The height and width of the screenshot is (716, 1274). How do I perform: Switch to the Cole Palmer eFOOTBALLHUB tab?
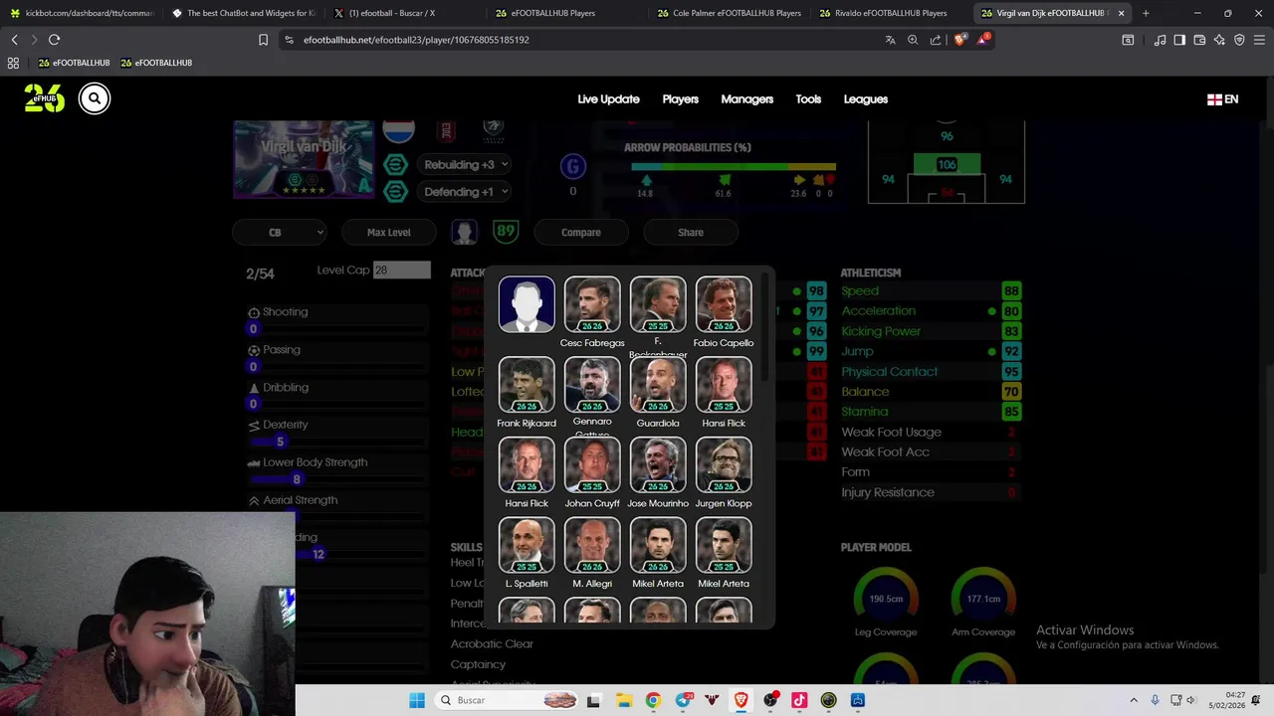731,13
